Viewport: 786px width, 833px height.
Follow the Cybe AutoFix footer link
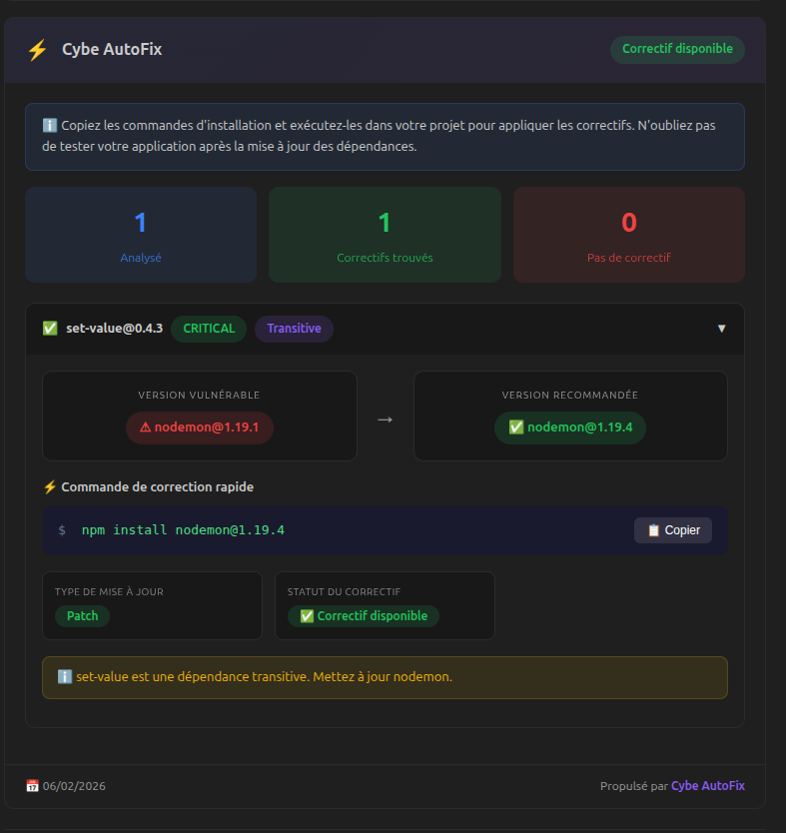(707, 786)
